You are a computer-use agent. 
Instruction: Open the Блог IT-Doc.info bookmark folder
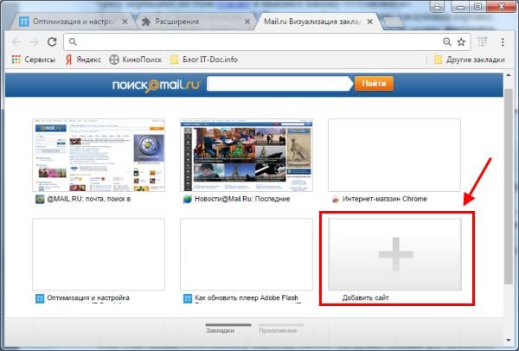click(204, 60)
